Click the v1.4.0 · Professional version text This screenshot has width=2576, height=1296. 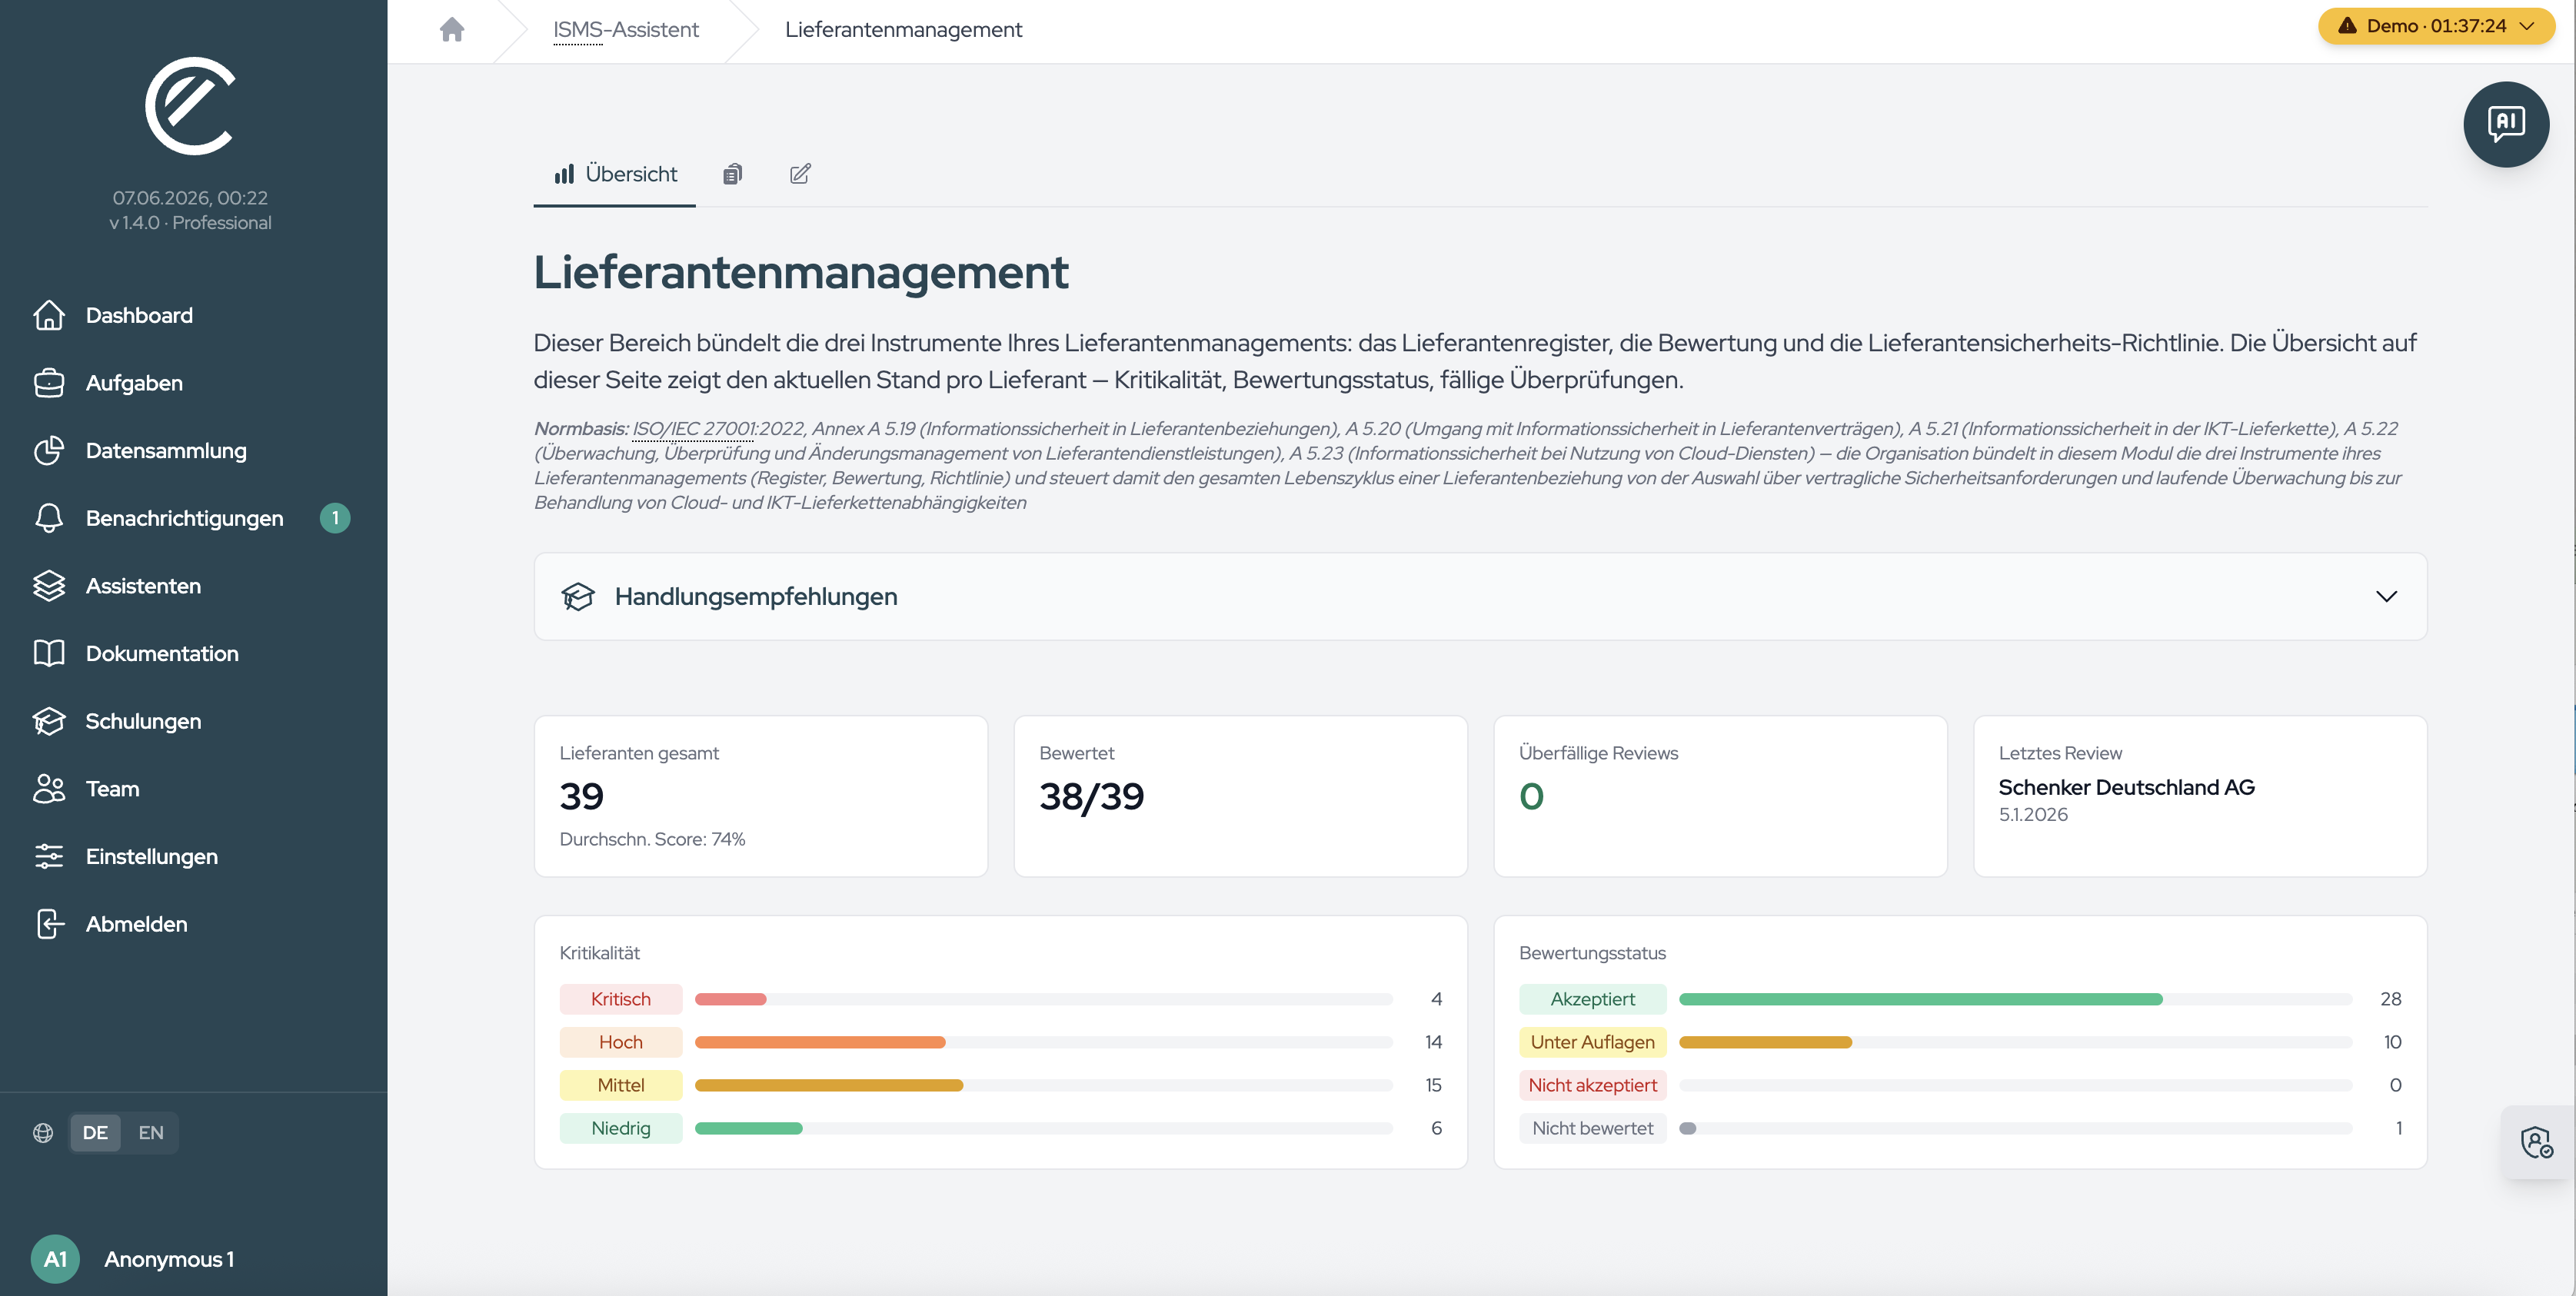(190, 223)
